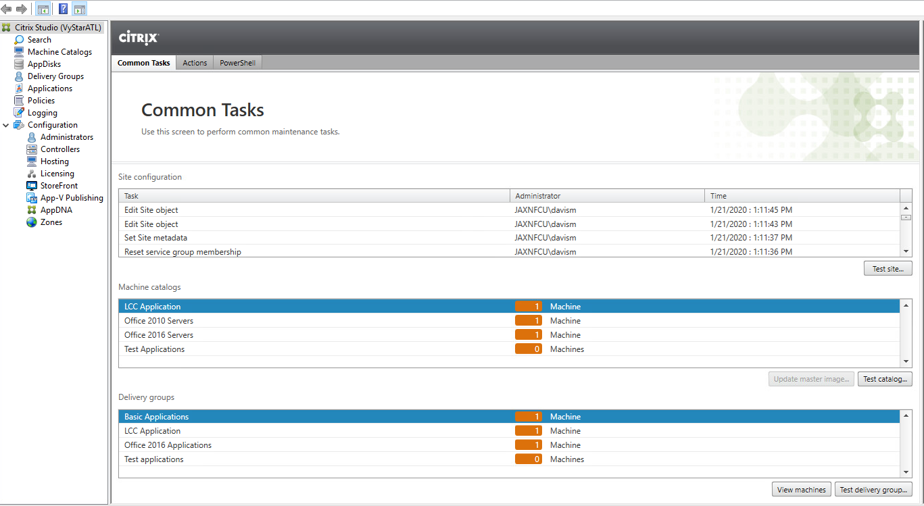This screenshot has width=924, height=506.
Task: Click scroll up arrow in Machine catalogs list
Action: tap(906, 305)
